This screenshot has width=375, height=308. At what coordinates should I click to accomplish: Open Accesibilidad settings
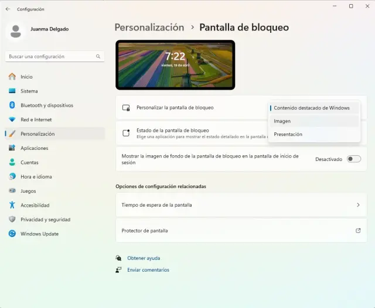coord(35,205)
